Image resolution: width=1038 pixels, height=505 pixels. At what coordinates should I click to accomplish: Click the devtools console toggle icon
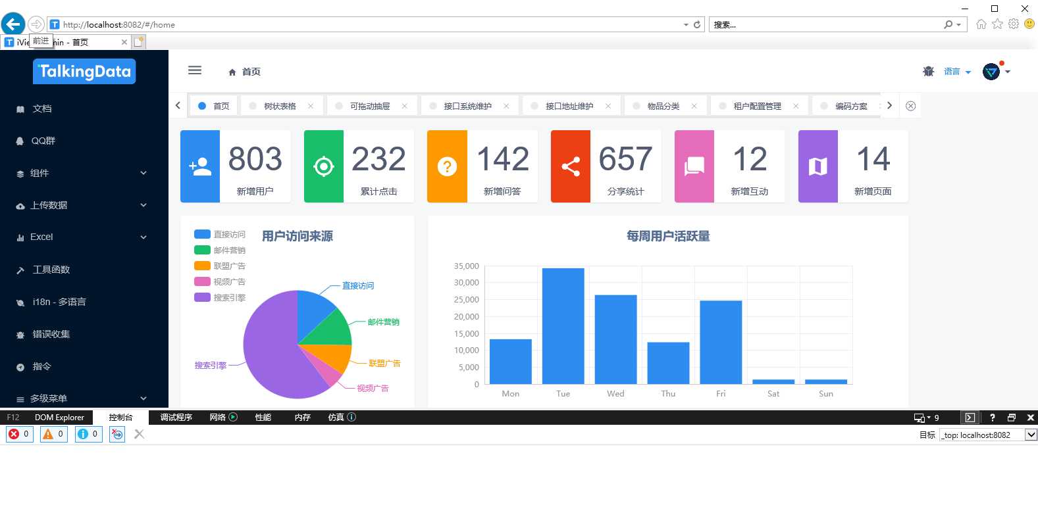970,418
